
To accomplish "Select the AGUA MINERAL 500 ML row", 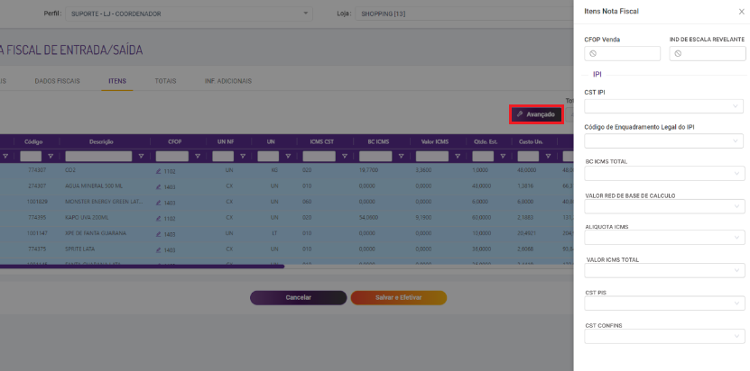I will click(287, 185).
